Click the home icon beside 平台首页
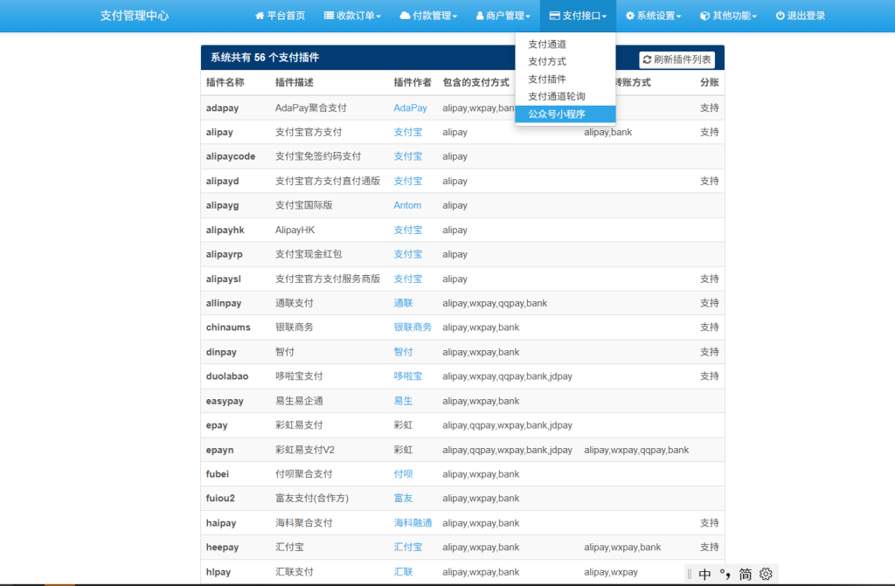This screenshot has height=586, width=895. click(259, 15)
